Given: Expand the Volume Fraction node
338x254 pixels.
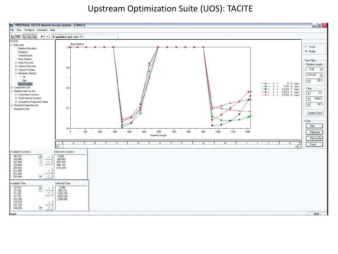Looking at the screenshot, I should click(x=16, y=70).
